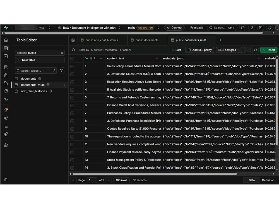Open the Role postgres dropdown
Image resolution: width=279 pixels, height=209 pixels.
point(229,50)
